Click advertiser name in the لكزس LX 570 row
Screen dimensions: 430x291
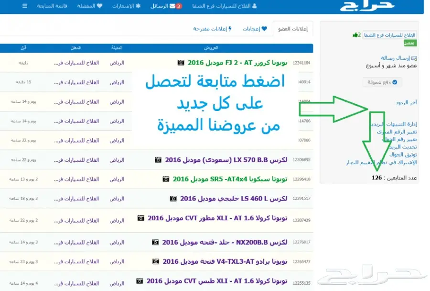76,160
